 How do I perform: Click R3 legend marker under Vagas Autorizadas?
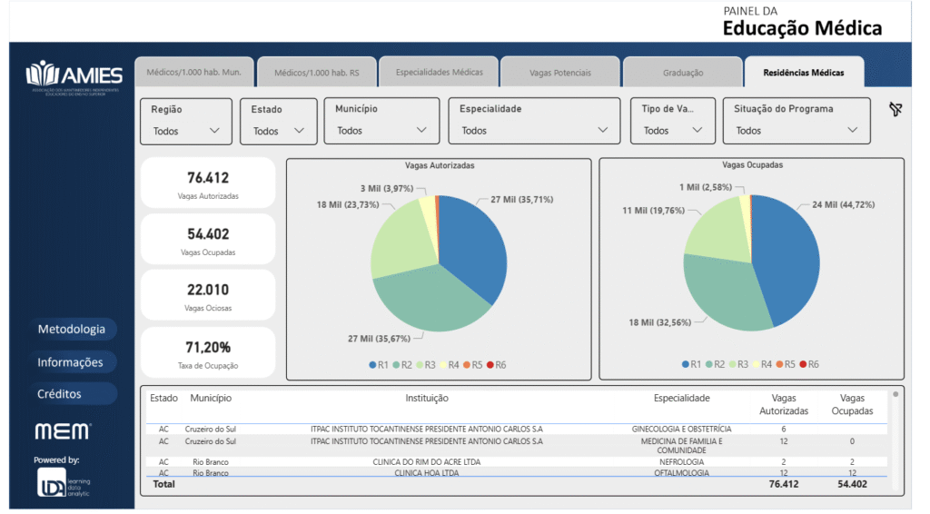pyautogui.click(x=420, y=364)
